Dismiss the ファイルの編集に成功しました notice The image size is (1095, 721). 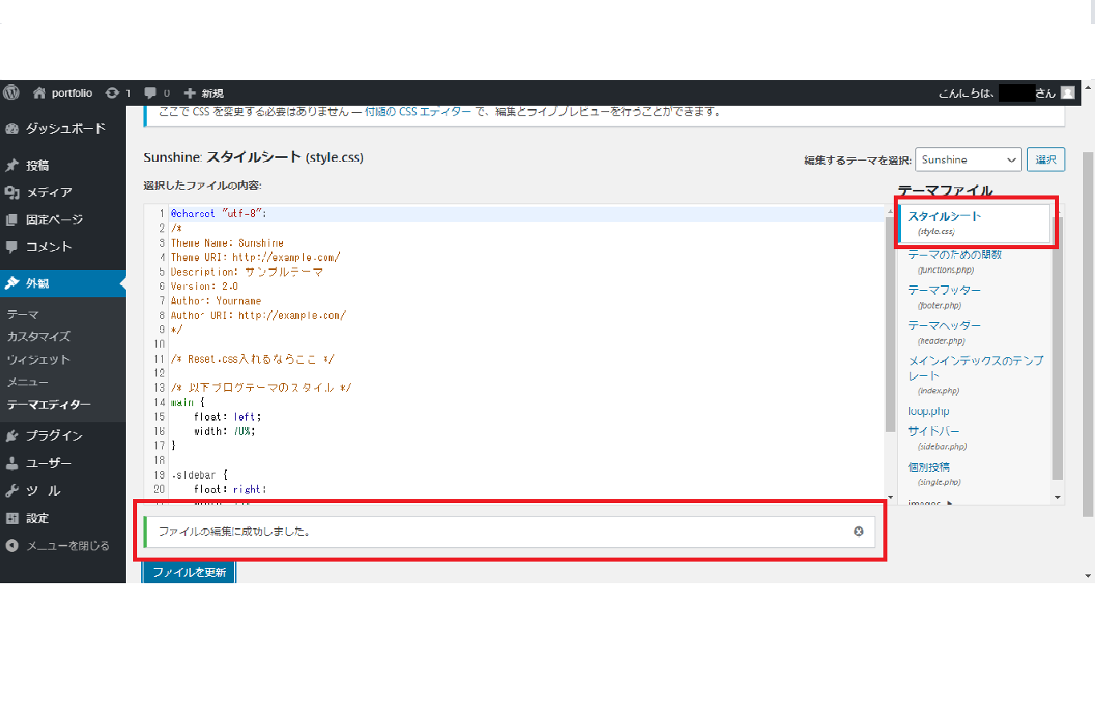[859, 531]
